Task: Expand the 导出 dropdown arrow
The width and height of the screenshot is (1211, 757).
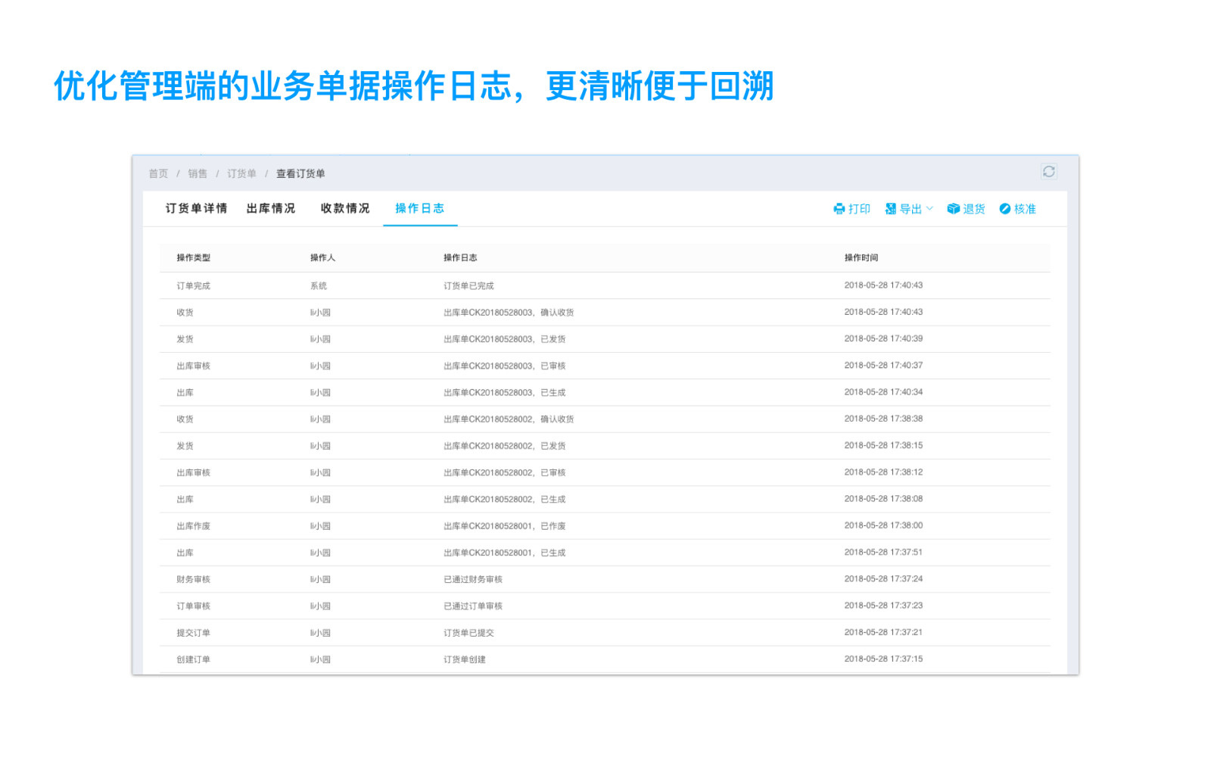Action: click(930, 209)
